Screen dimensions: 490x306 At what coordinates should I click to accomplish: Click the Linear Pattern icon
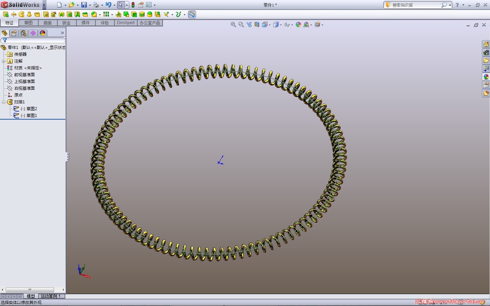click(106, 14)
